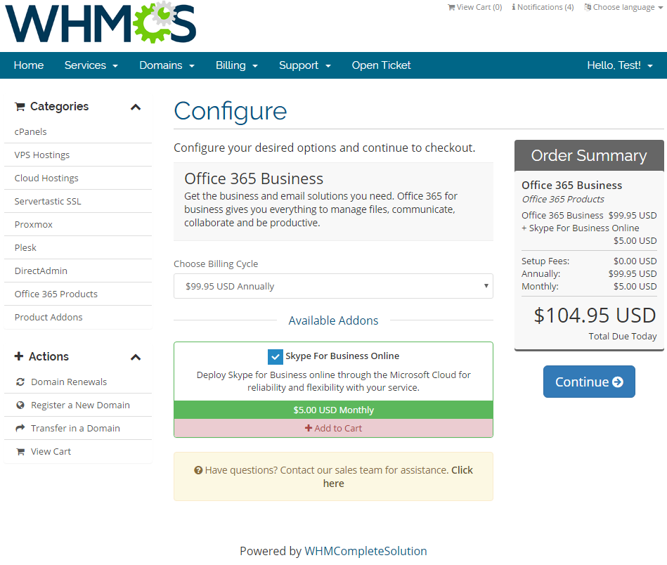Viewport: 667px width, 565px height.
Task: Click the refresh icon beside Domain Renewals
Action: point(20,382)
